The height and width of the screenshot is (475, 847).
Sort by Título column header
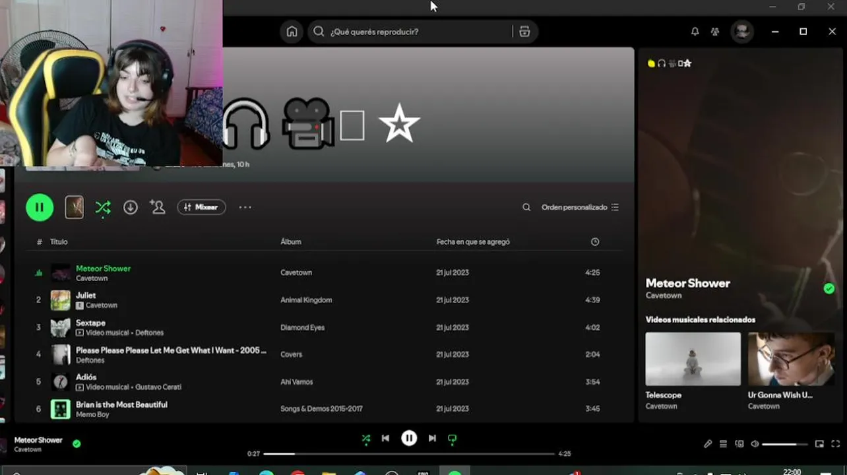point(59,241)
